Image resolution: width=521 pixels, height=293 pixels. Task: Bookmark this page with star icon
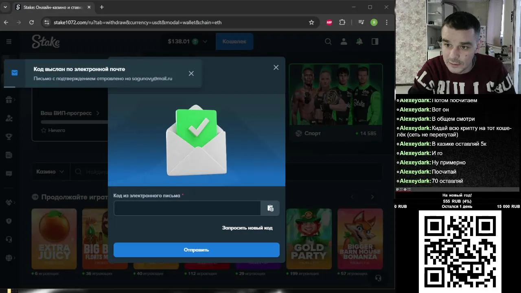point(311,22)
